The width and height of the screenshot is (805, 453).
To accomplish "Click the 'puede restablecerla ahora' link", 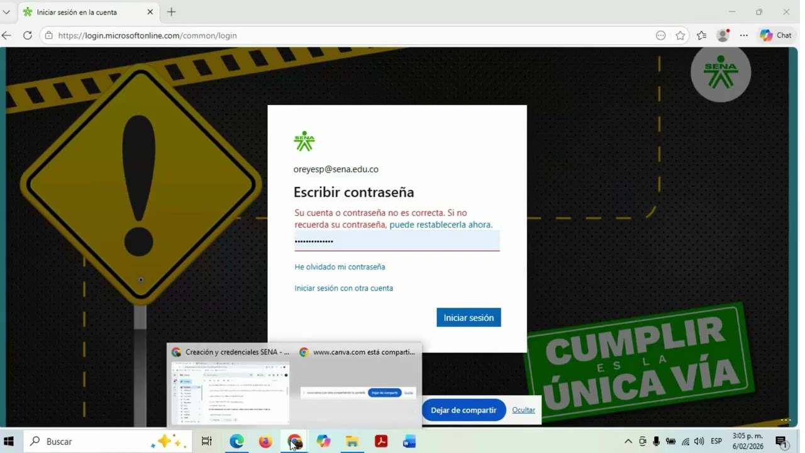I will point(441,225).
